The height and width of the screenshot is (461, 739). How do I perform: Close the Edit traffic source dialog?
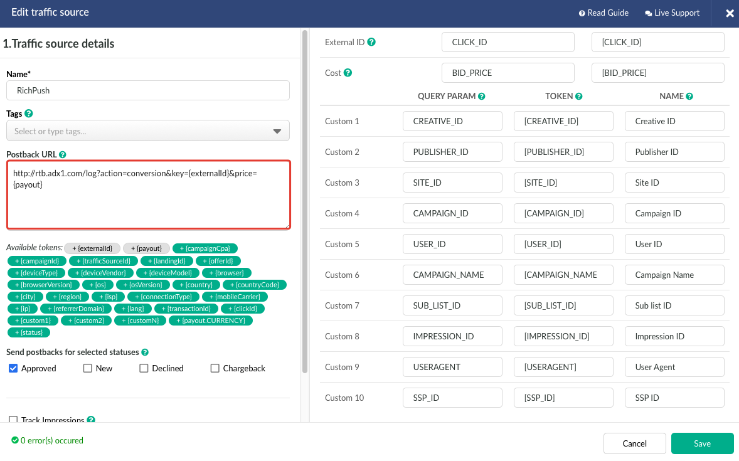click(x=730, y=13)
